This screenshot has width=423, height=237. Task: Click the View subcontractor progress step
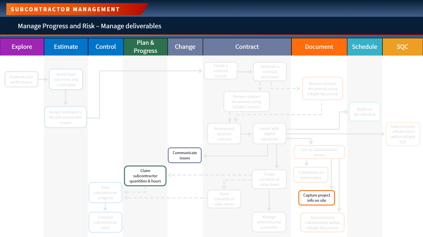pyautogui.click(x=105, y=193)
